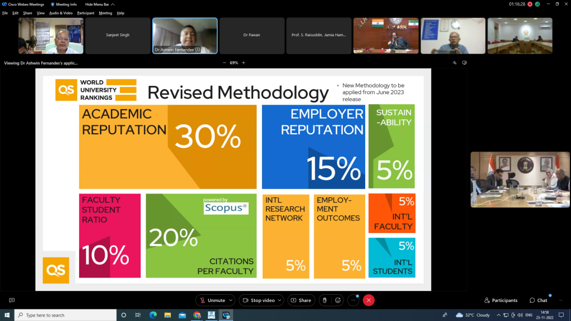Click the Cisco Webex Meetings title icon
The width and height of the screenshot is (571, 321).
coord(4,4)
